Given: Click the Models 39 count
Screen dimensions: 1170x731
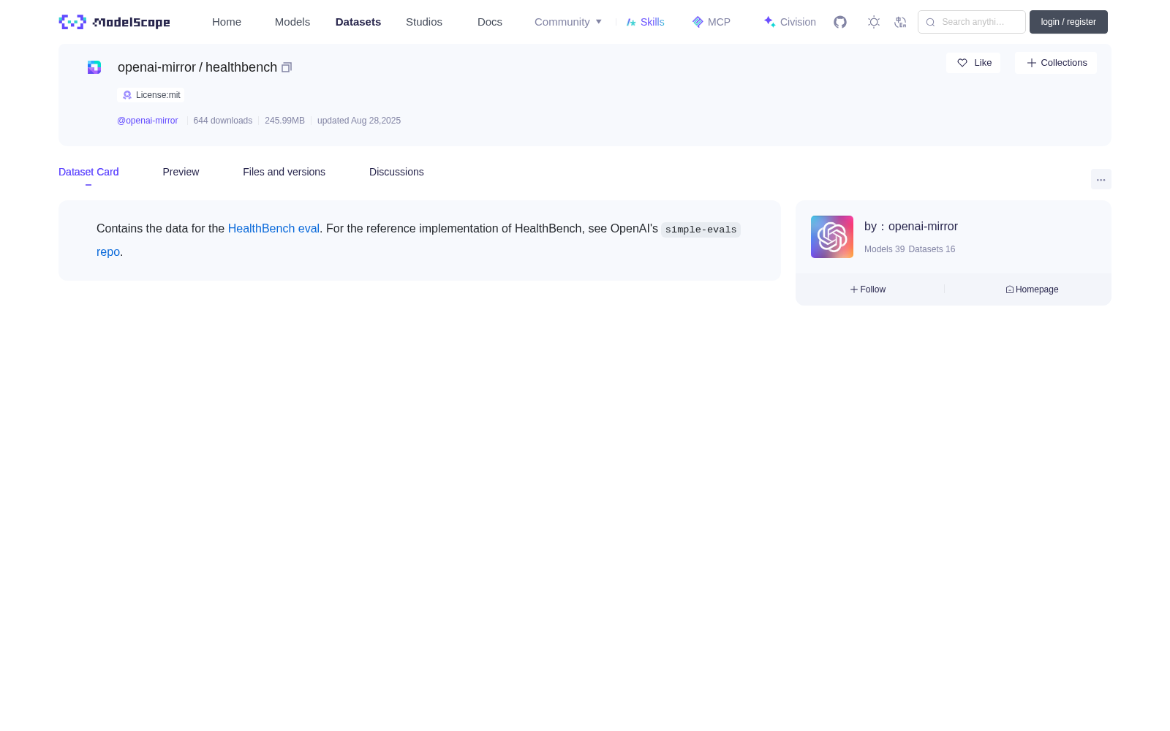Looking at the screenshot, I should 884,249.
